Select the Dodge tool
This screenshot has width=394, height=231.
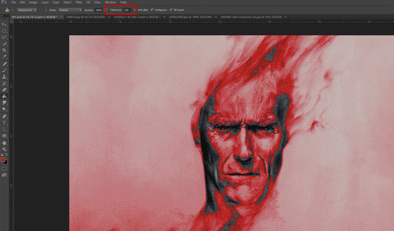[4, 109]
